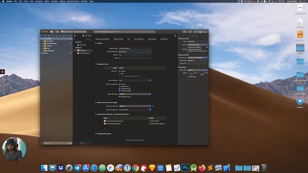The height and width of the screenshot is (173, 308).
Task: Switch to the Info tab
Action: tap(129, 39)
